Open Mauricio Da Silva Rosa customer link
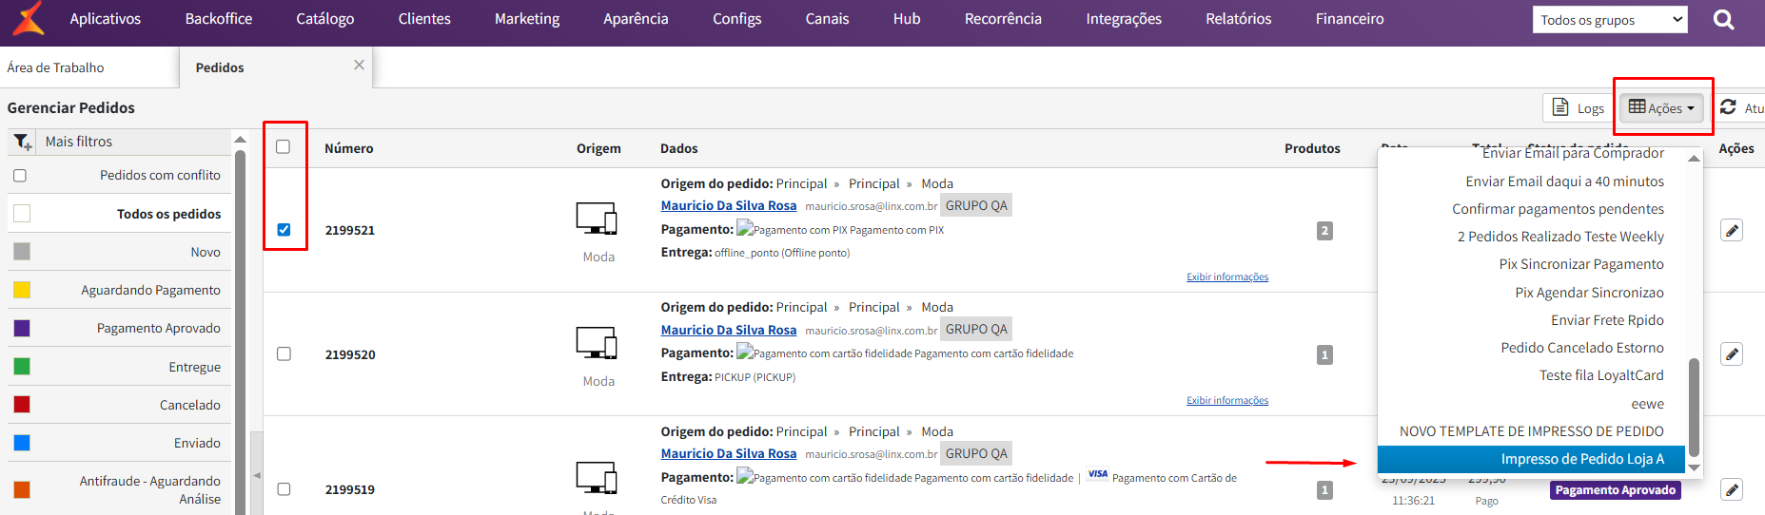Viewport: 1765px width, 515px height. pyautogui.click(x=728, y=205)
